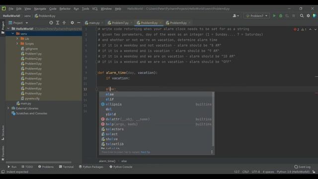Choose 'delattr' from completion popup
This screenshot has height=179, width=318.
[x=156, y=119]
